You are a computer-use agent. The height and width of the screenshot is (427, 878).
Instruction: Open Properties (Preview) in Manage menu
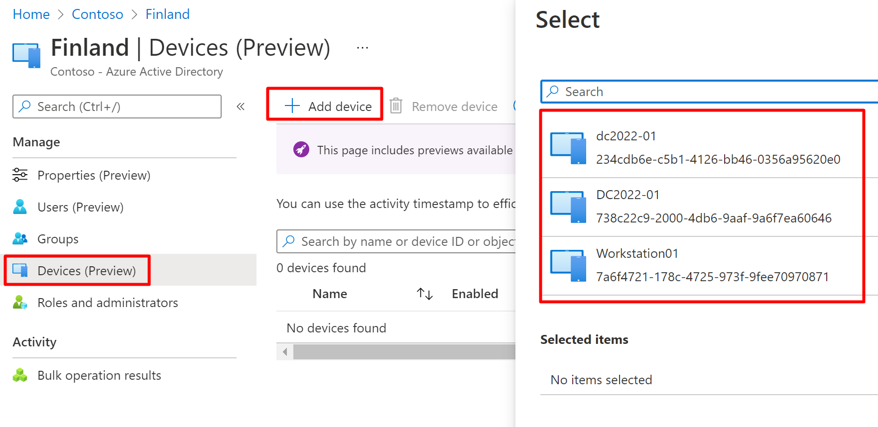point(94,175)
